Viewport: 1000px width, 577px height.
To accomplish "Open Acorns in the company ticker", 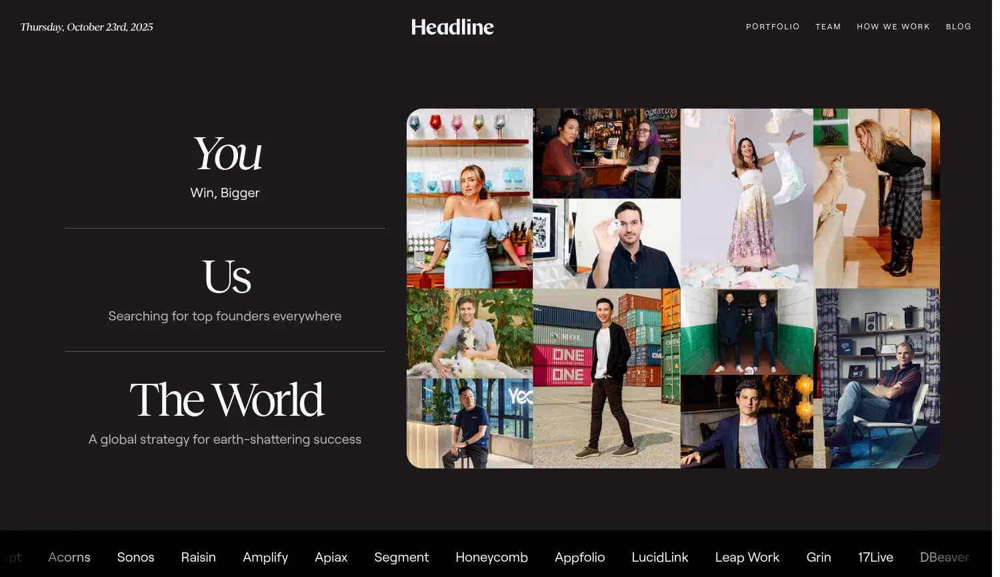I will pyautogui.click(x=69, y=557).
